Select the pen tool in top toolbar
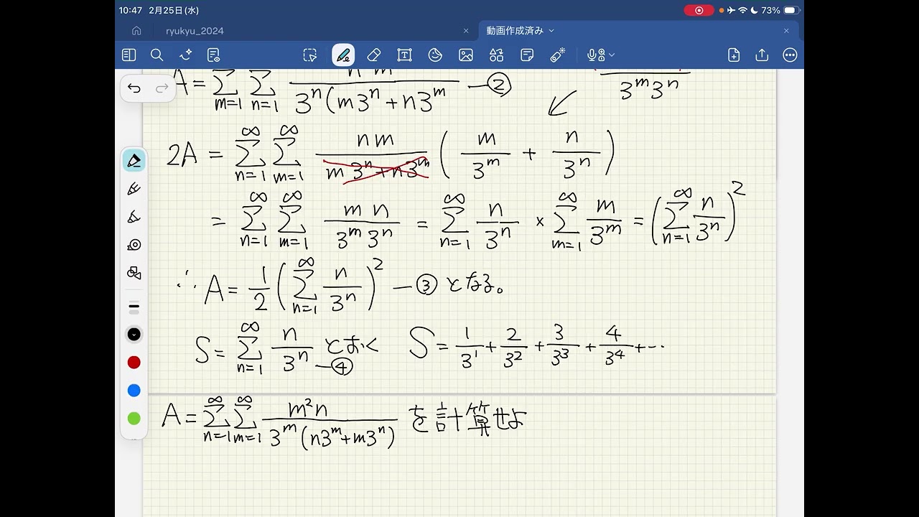919x517 pixels. [343, 55]
